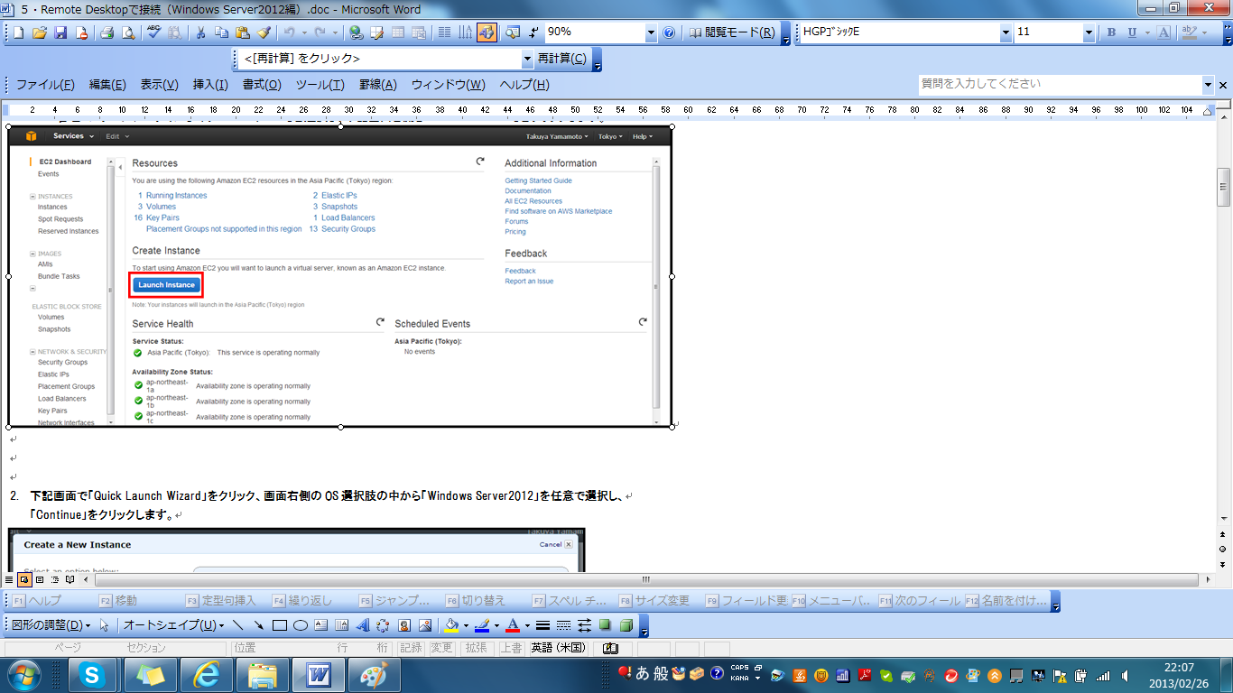Open the オートシェイプ menu
The height and width of the screenshot is (693, 1233).
coord(174,624)
